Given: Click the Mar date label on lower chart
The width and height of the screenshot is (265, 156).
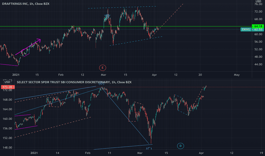Looking at the screenshot, I should click(140, 153).
